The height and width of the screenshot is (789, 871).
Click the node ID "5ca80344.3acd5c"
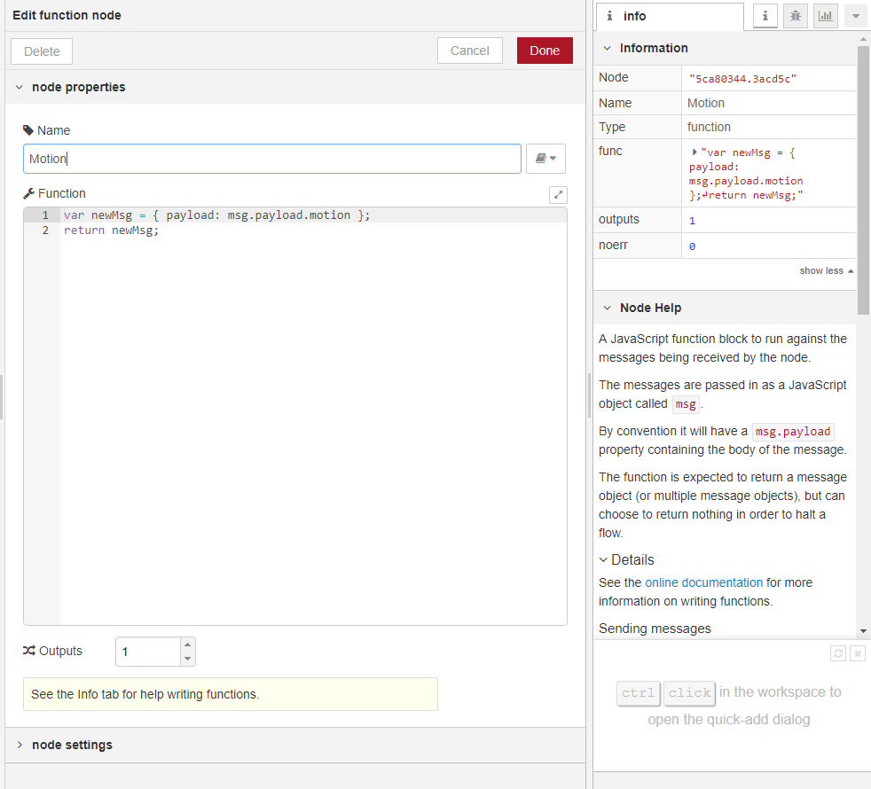coord(742,79)
